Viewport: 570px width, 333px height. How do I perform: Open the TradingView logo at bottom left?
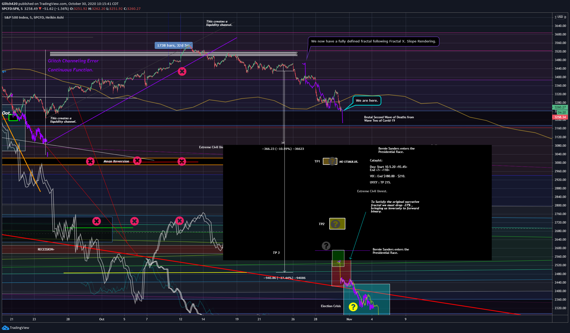click(16, 328)
